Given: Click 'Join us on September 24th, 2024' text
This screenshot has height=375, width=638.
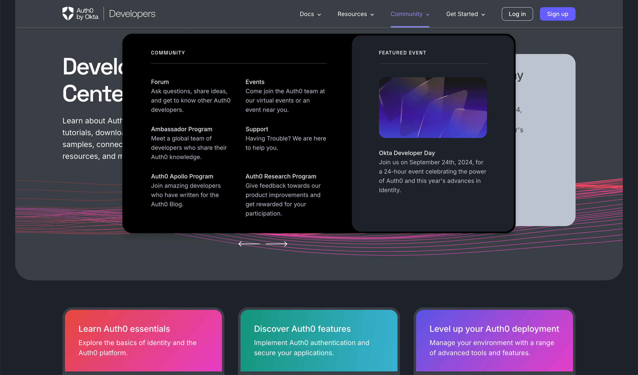Looking at the screenshot, I should [433, 176].
